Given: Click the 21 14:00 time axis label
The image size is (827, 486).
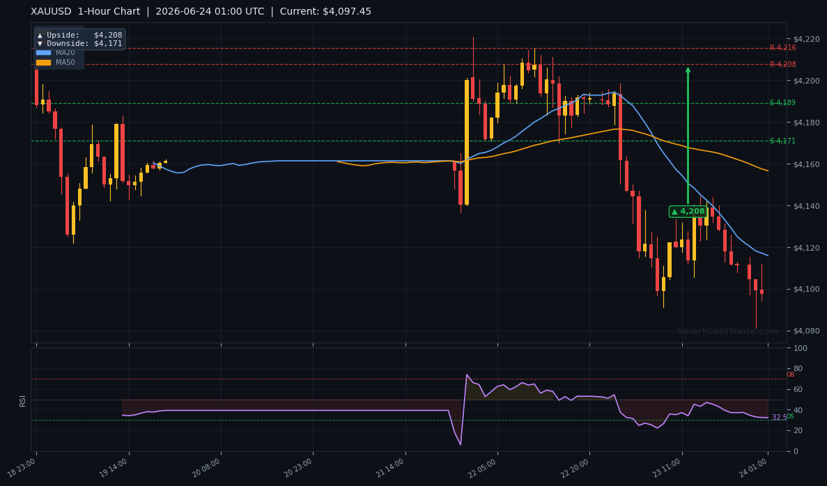Looking at the screenshot, I should click(391, 467).
